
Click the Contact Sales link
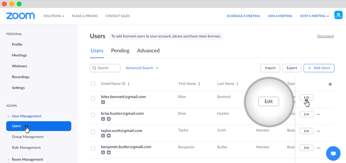(x=118, y=16)
